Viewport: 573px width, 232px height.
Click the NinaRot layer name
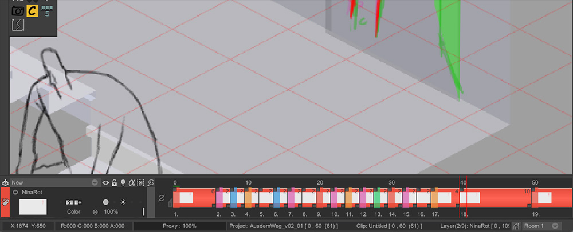[x=31, y=192]
